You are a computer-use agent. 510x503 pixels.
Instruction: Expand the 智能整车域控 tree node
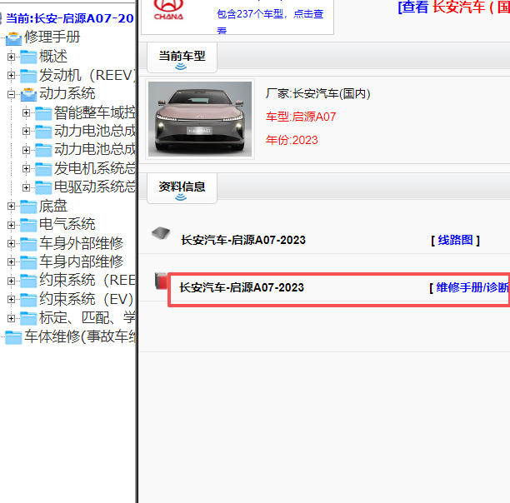(26, 112)
